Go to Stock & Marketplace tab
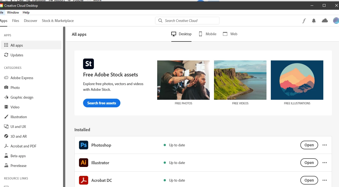The image size is (339, 187). (58, 21)
